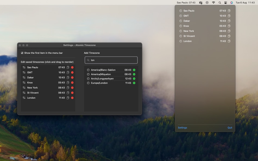Open Wi-Fi menu in menu bar
258x161 pixels.
click(213, 2)
